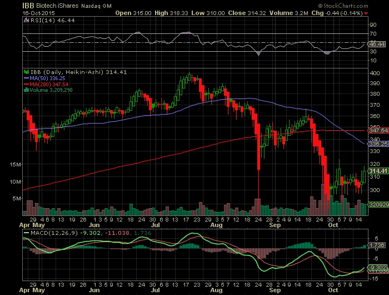Image resolution: width=389 pixels, height=295 pixels.
Task: Click the red MA(200) legend line
Action: (25, 83)
